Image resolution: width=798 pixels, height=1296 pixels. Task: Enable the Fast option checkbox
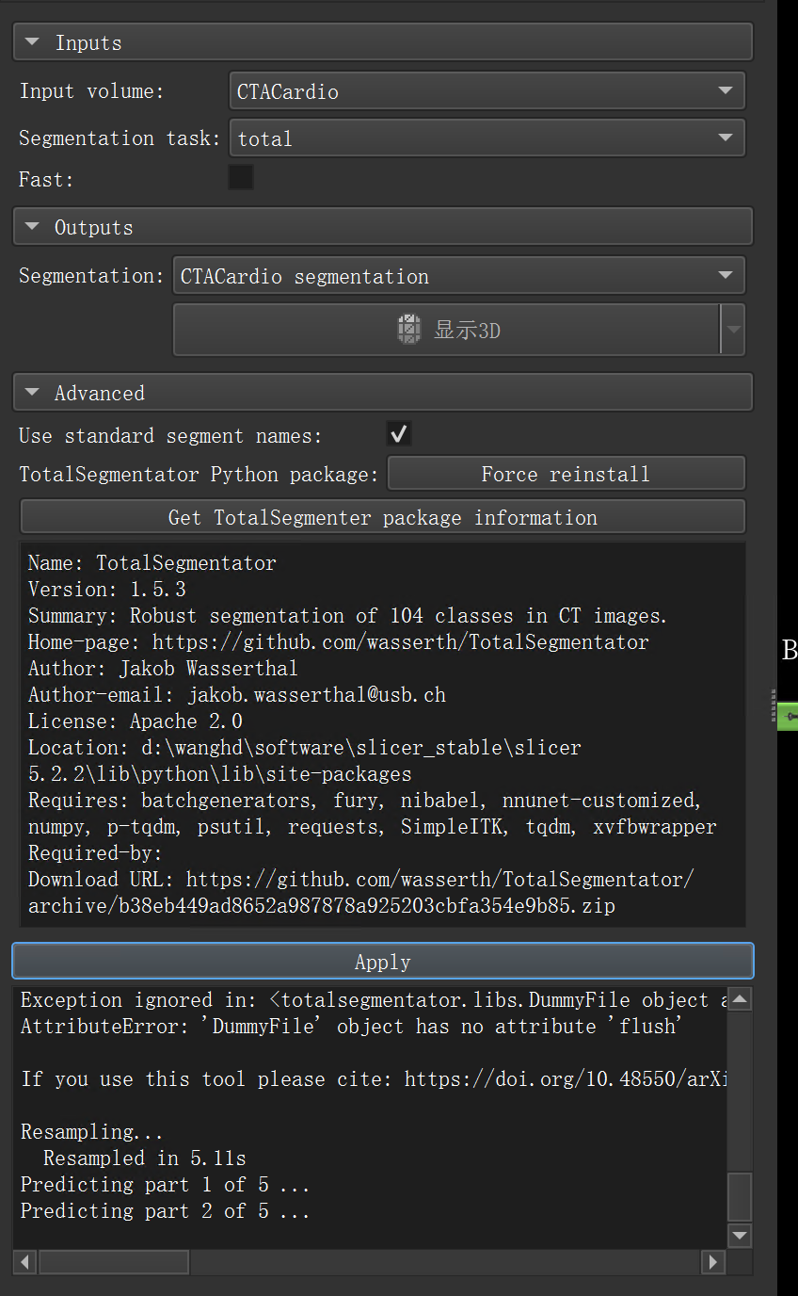241,176
